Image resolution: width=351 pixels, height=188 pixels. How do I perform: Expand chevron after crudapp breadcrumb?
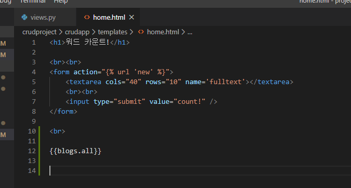click(x=94, y=32)
